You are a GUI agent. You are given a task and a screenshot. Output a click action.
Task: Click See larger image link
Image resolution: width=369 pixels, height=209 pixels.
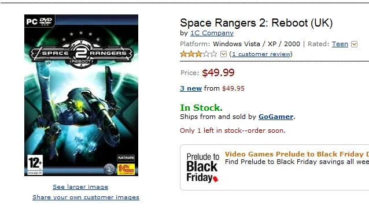pos(80,187)
